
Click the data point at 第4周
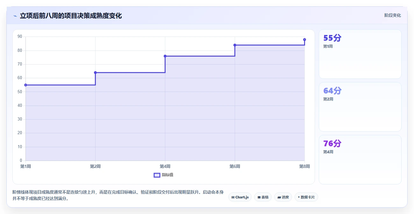165,56
